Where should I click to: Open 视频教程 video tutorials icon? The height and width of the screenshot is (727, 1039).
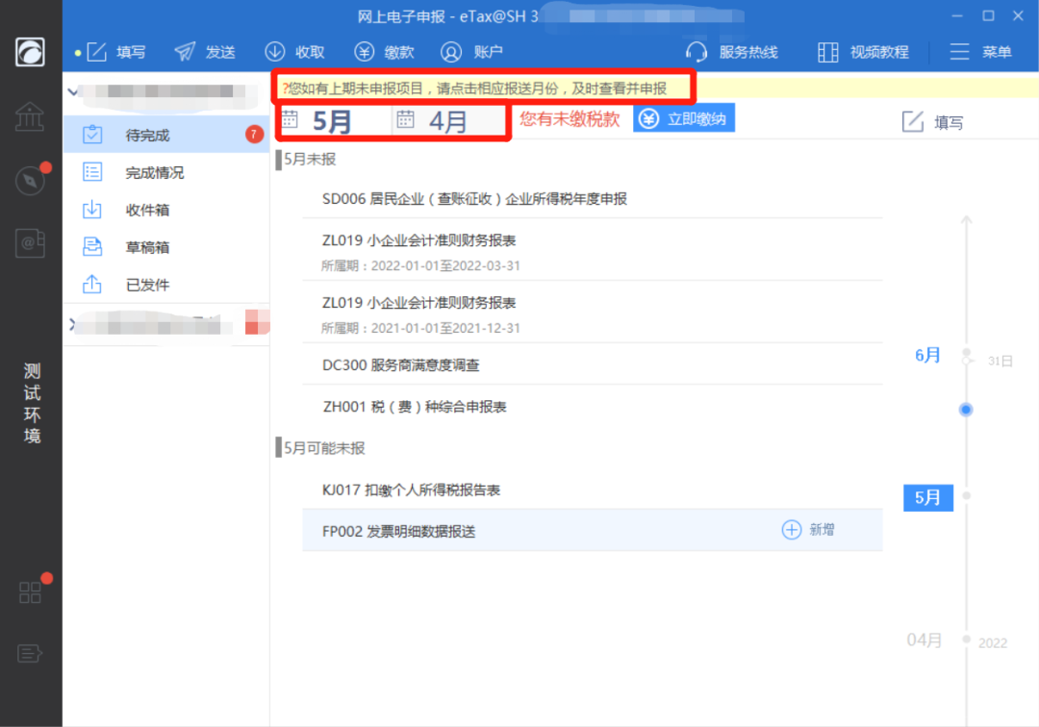point(825,52)
